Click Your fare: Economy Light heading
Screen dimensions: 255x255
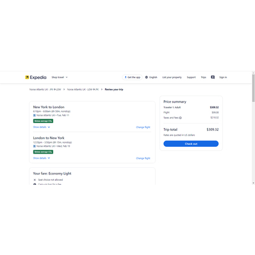pyautogui.click(x=52, y=173)
